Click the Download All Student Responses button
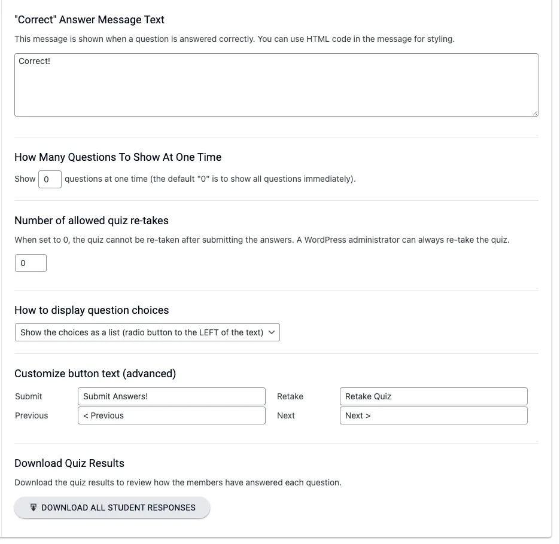This screenshot has width=560, height=544. [112, 508]
